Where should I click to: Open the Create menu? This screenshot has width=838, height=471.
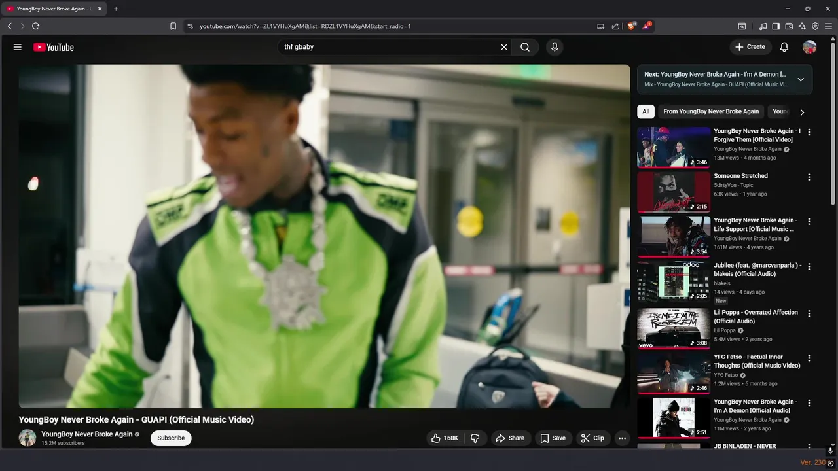(x=750, y=47)
